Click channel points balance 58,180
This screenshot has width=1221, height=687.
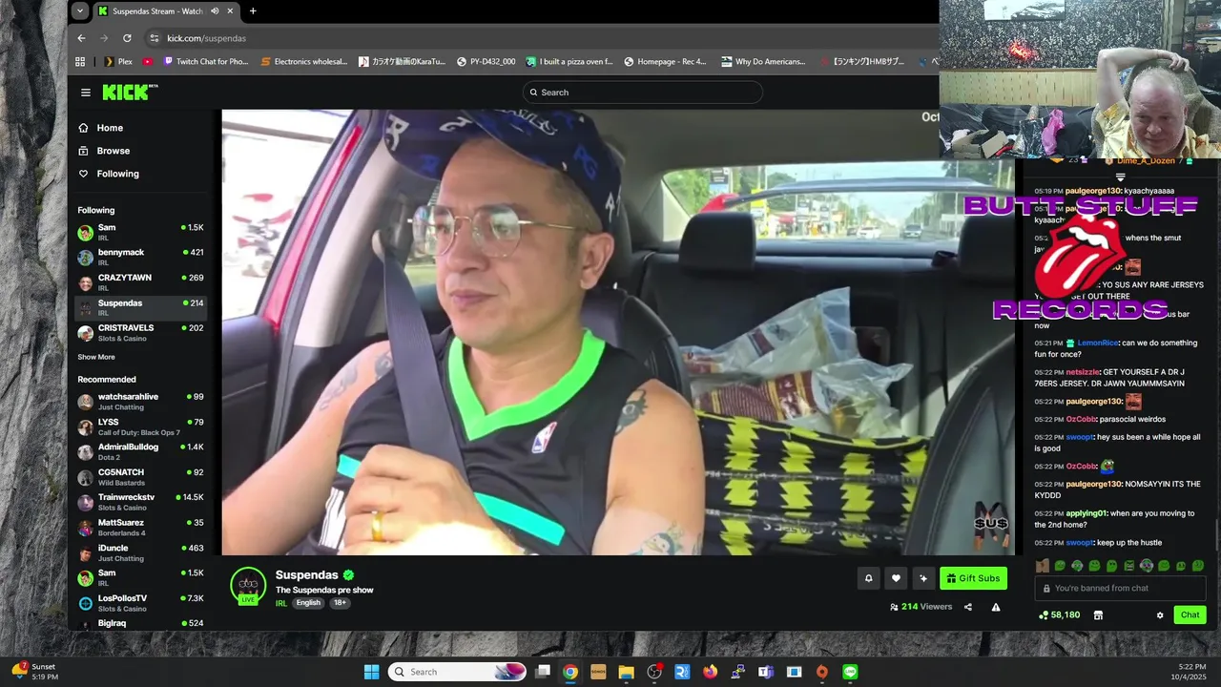pyautogui.click(x=1059, y=615)
